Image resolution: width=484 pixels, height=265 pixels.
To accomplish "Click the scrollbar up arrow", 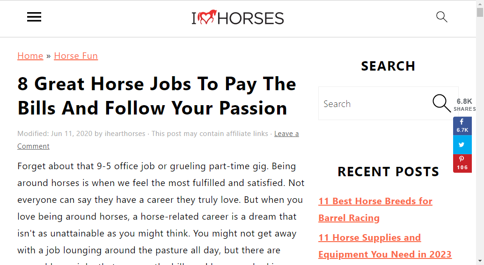I will point(480,3).
